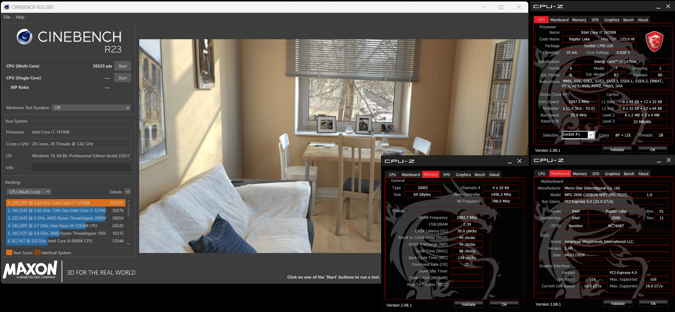Click OK in the CPU-Z Mainboard window
This screenshot has height=312, width=675.
[x=653, y=303]
